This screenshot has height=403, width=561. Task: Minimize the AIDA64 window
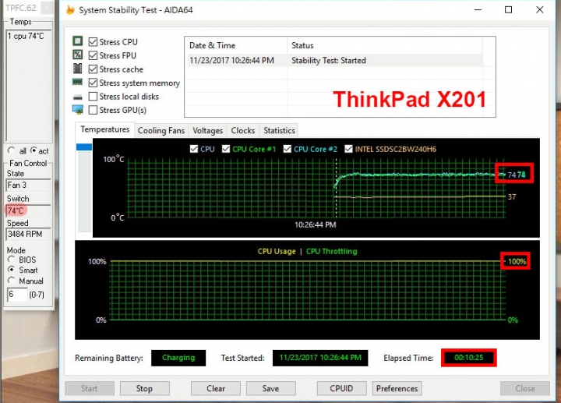(x=478, y=9)
